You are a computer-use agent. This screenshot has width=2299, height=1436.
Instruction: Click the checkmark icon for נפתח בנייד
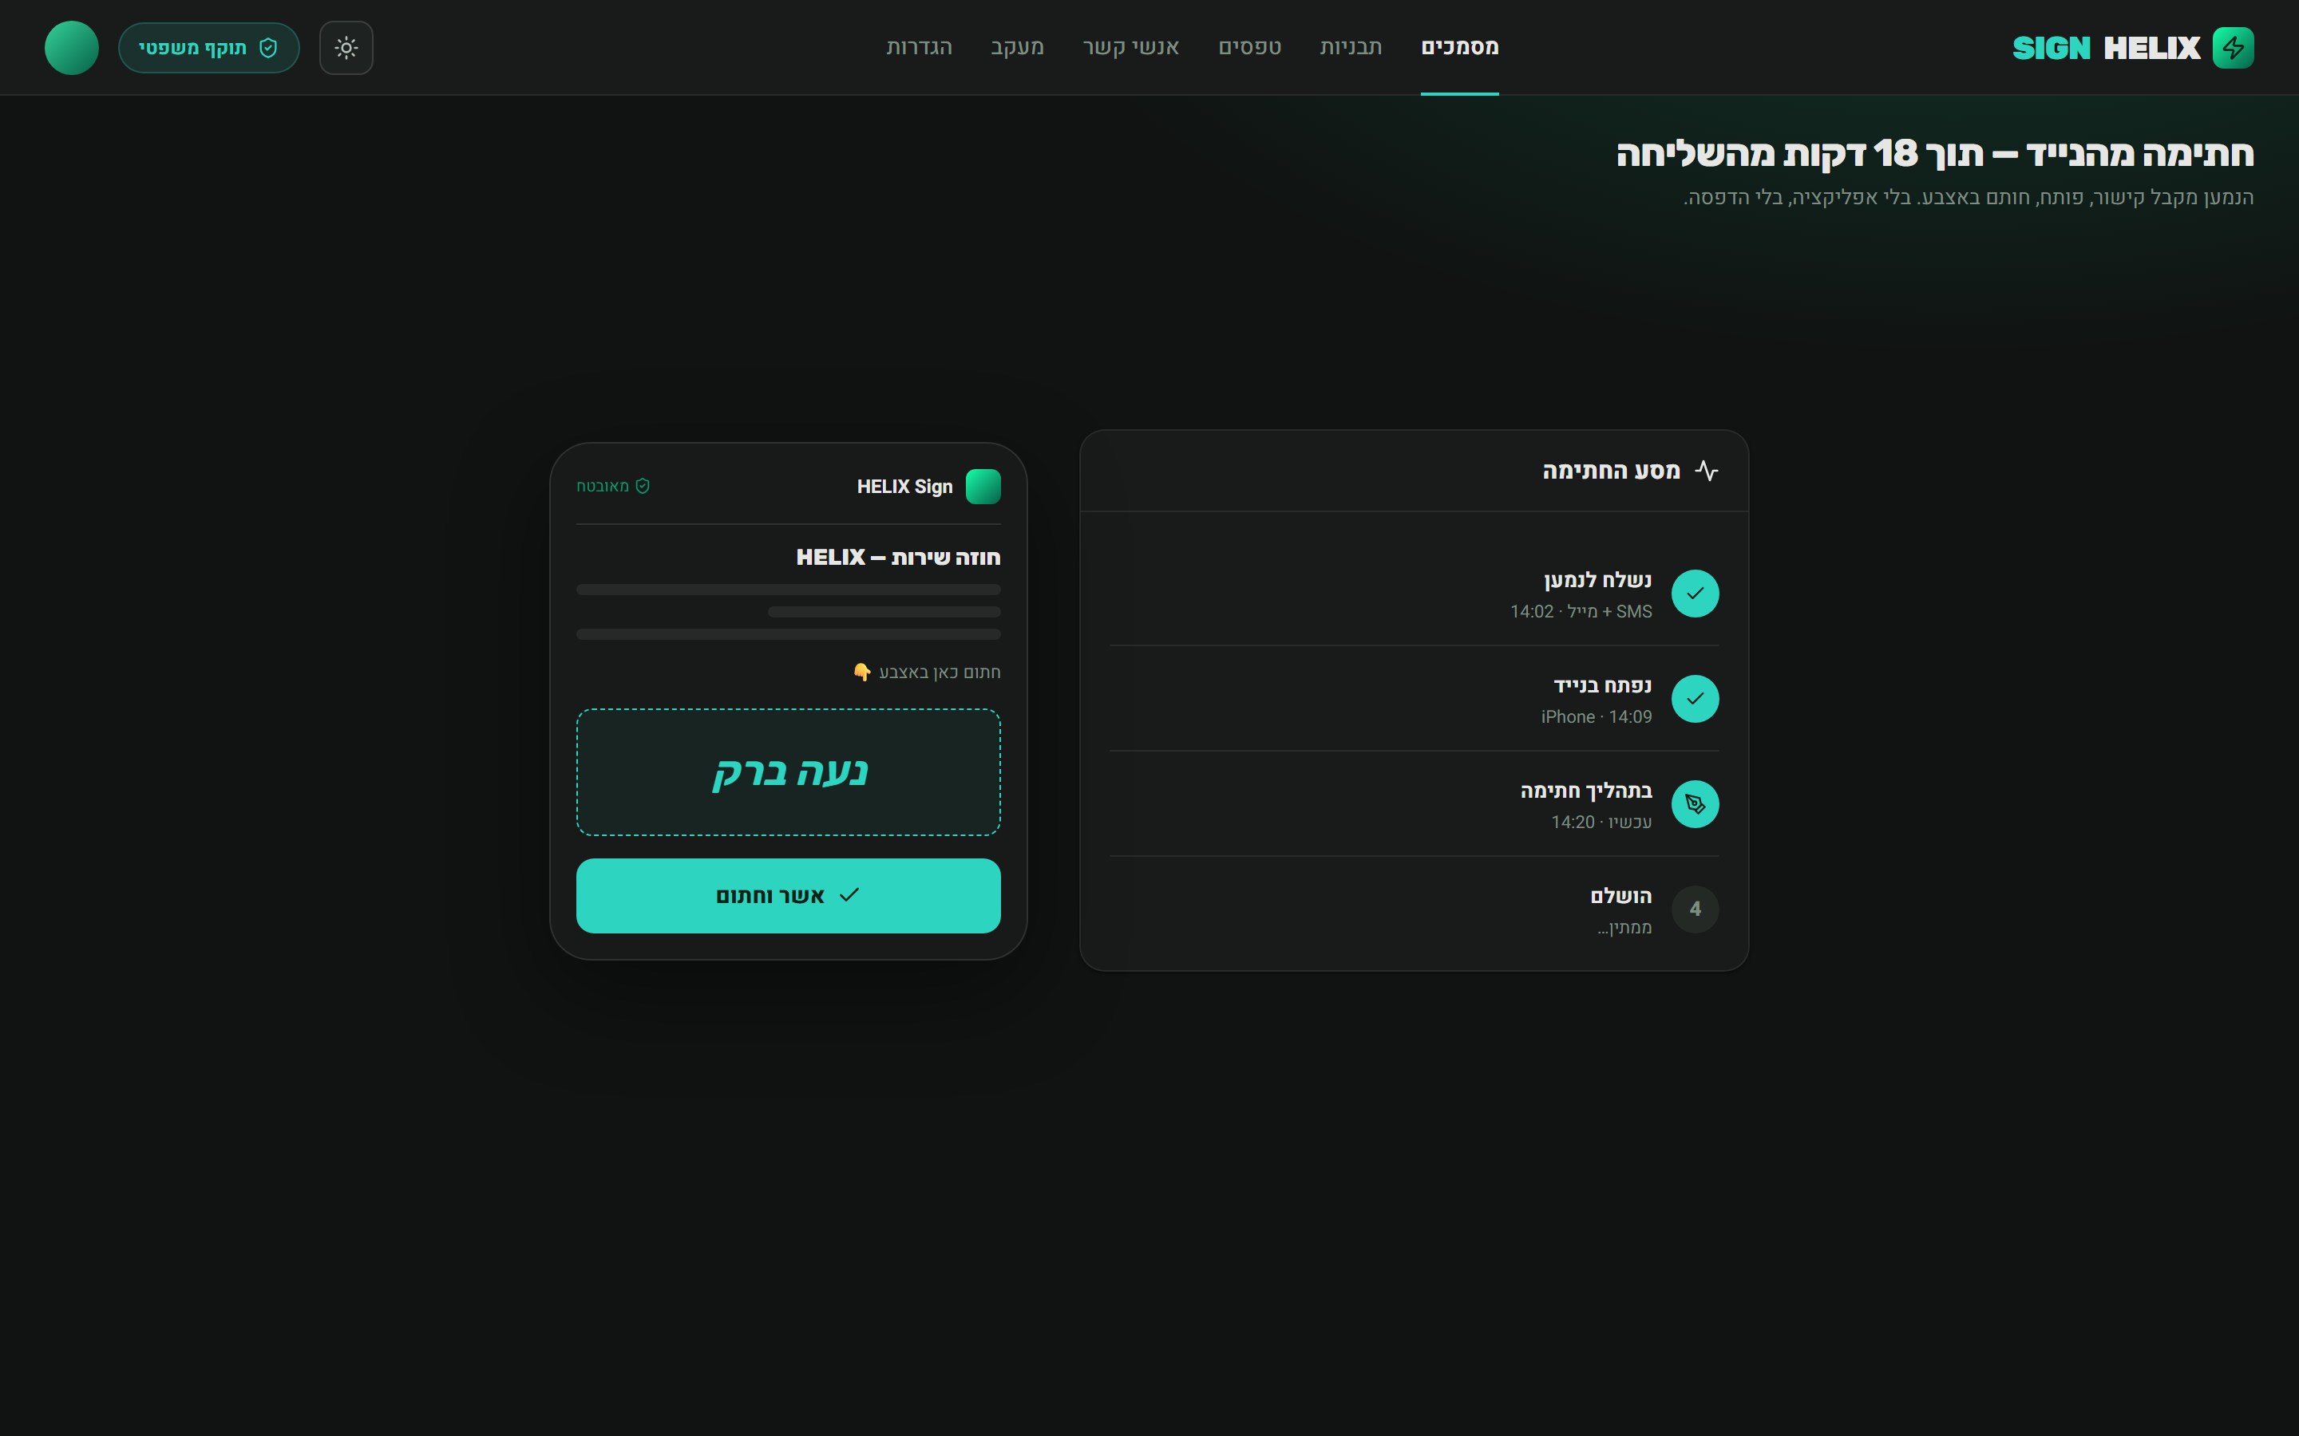click(x=1695, y=699)
